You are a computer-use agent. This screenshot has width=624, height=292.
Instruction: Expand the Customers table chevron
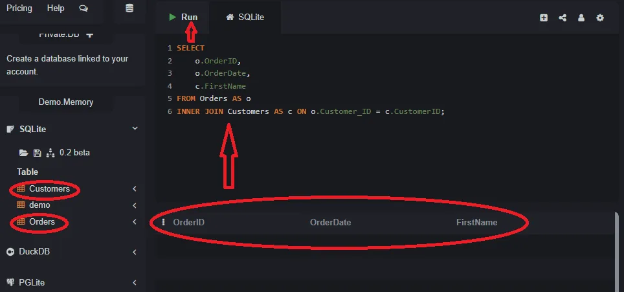pyautogui.click(x=135, y=189)
